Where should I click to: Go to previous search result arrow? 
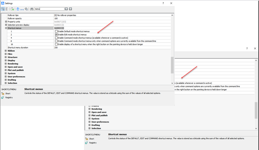pyautogui.click(x=66, y=9)
